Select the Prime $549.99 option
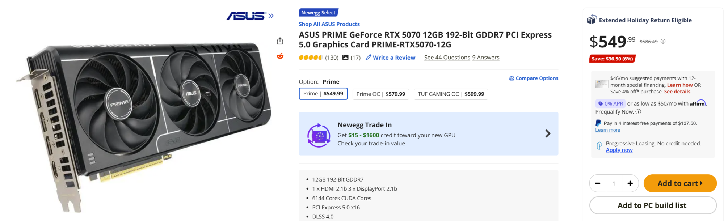Viewport: 724px width, 221px height. (x=323, y=94)
